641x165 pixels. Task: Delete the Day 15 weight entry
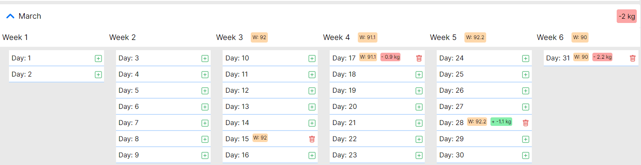click(312, 139)
